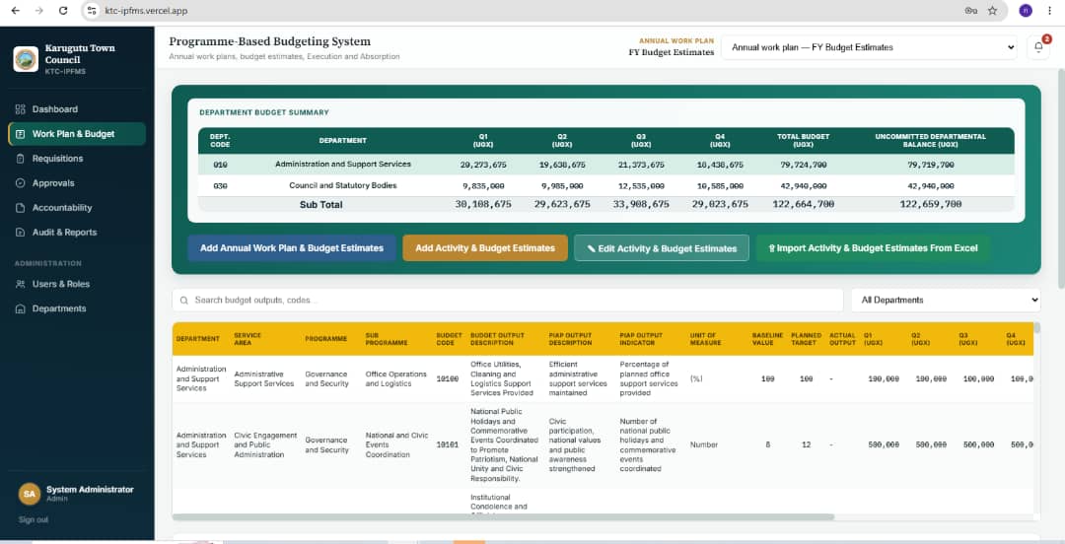Viewport: 1065px width, 544px height.
Task: Click the Departments building icon
Action: 20,308
